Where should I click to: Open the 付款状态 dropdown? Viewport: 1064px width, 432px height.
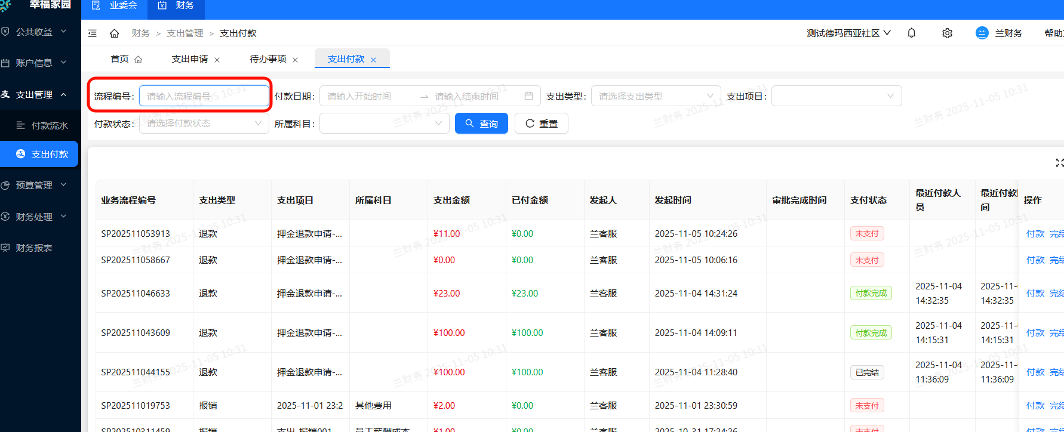click(x=204, y=124)
